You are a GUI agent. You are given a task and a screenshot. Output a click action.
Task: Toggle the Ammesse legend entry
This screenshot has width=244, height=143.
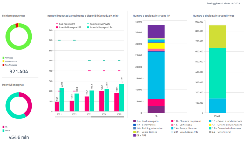[x=9, y=58]
